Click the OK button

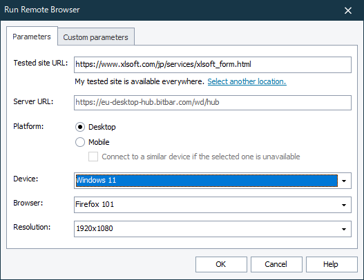tap(221, 264)
